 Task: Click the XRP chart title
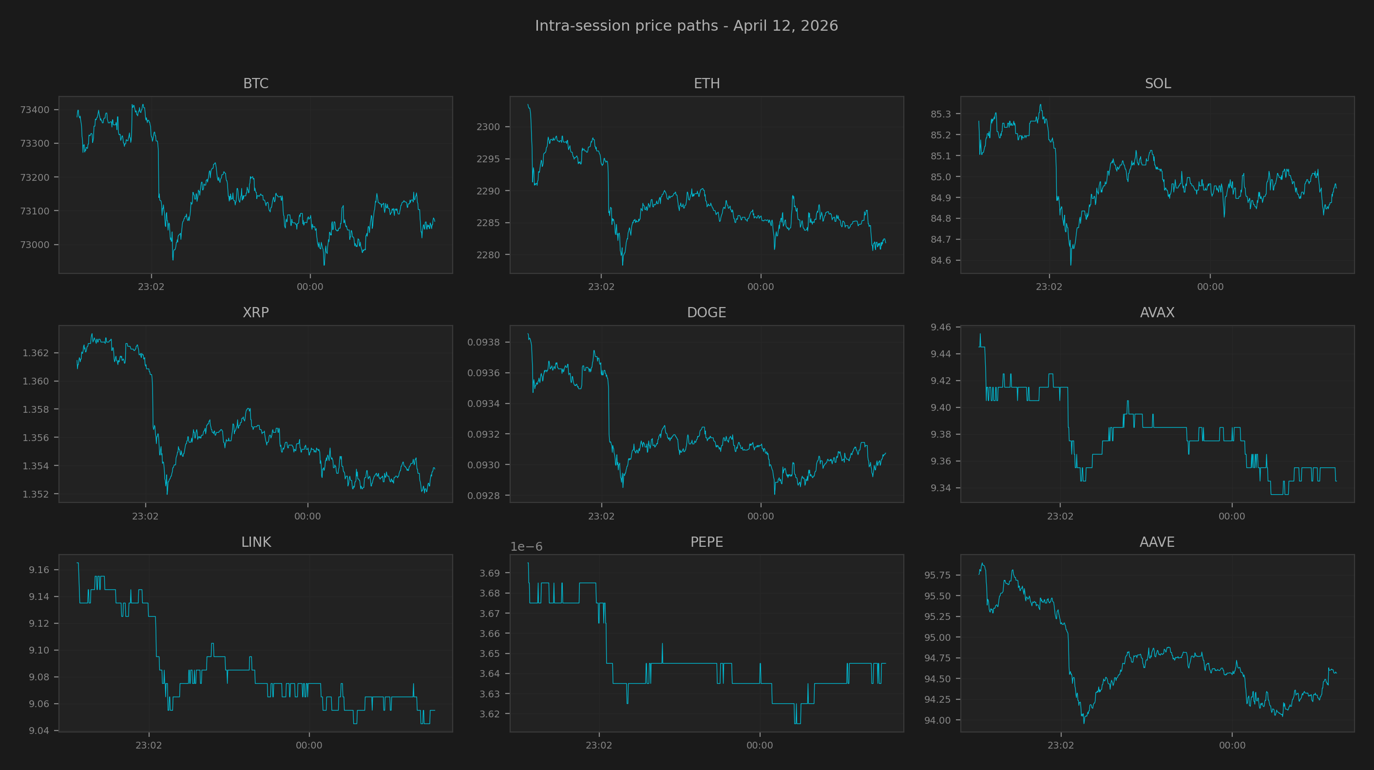click(255, 313)
